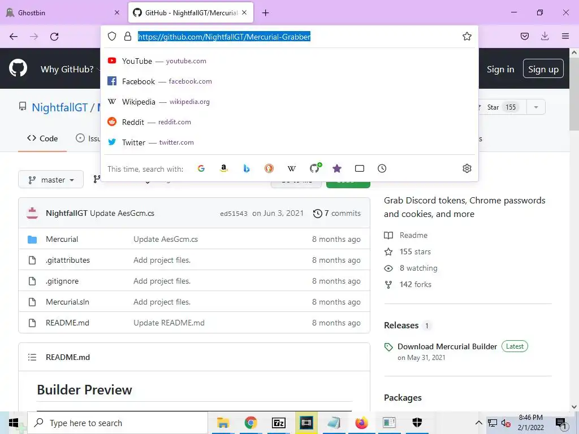Open Download Mercurial Builder release
Viewport: 579px width, 434px height.
[x=447, y=346]
